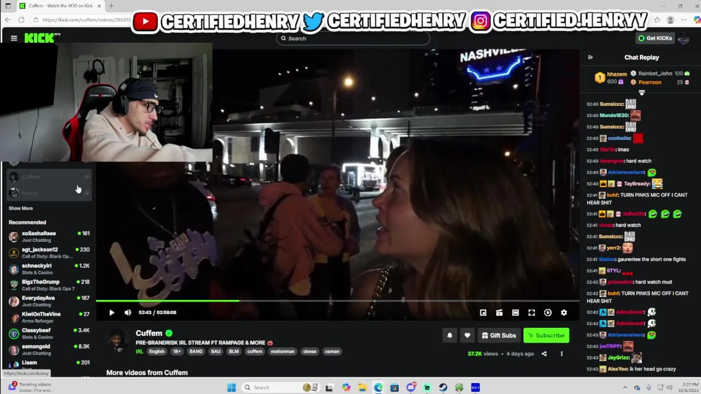Expand the gifters leaderboard arrow
The image size is (701, 394).
coord(642,93)
